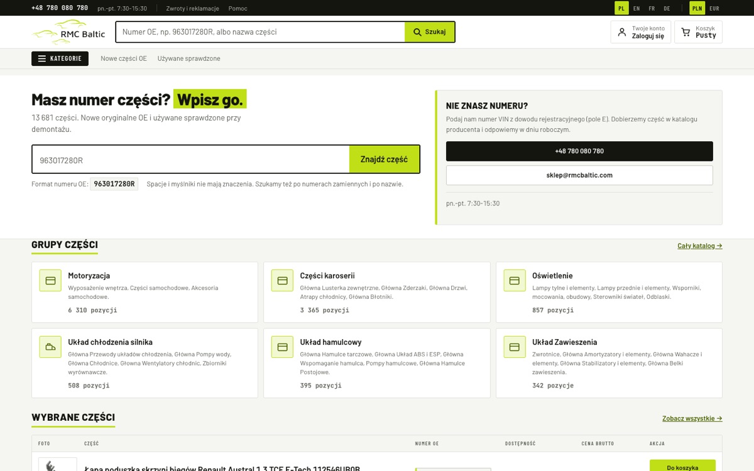The height and width of the screenshot is (471, 754).
Task: Click the shopping cart icon
Action: (686, 32)
